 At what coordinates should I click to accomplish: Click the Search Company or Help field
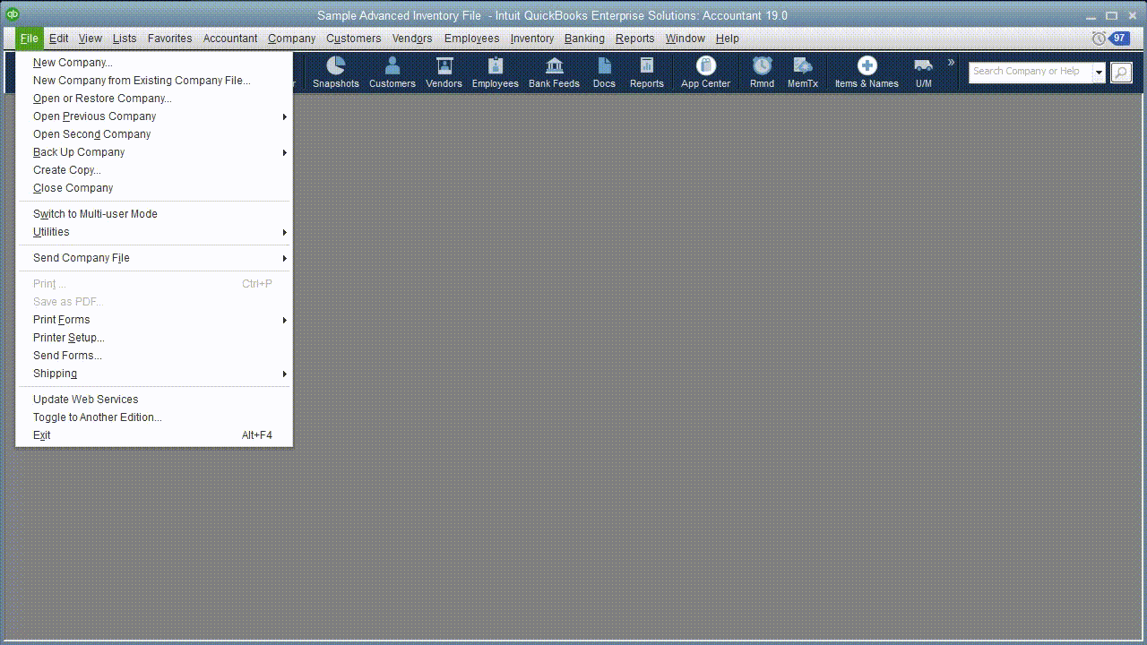[1031, 73]
